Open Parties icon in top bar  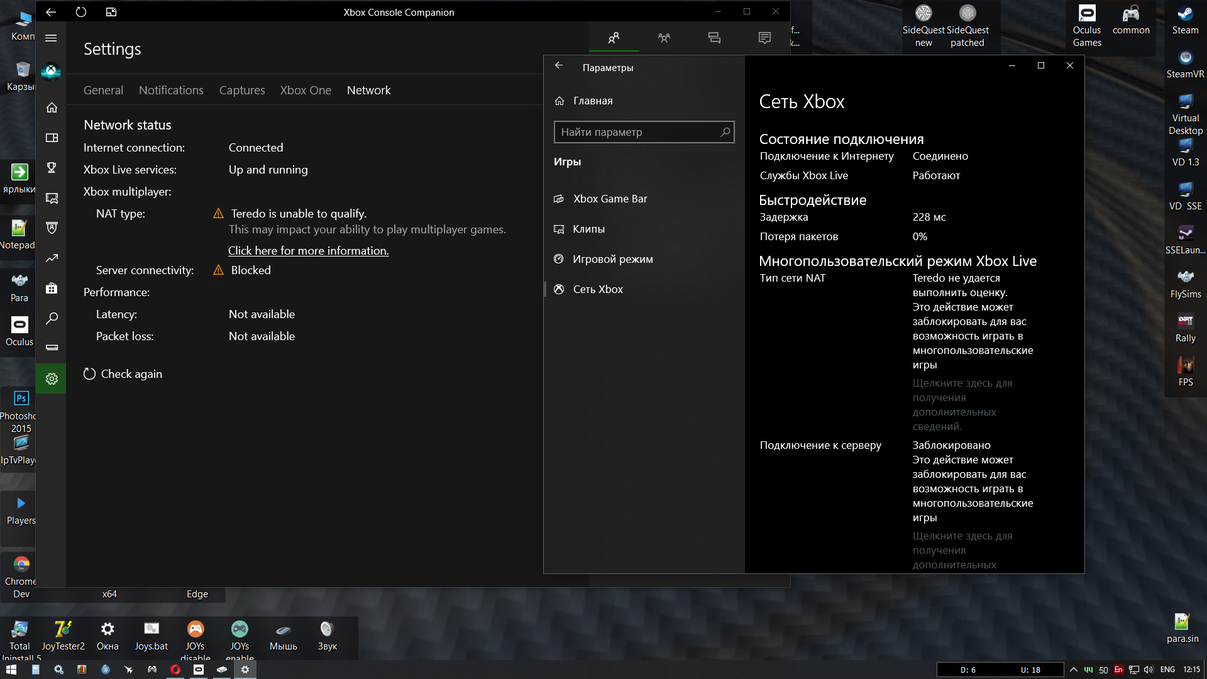click(664, 38)
